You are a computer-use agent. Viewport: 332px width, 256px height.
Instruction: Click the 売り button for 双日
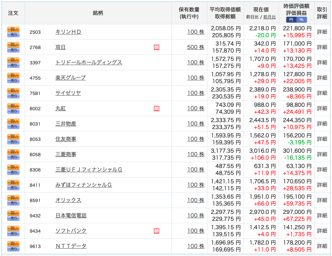pyautogui.click(x=13, y=50)
